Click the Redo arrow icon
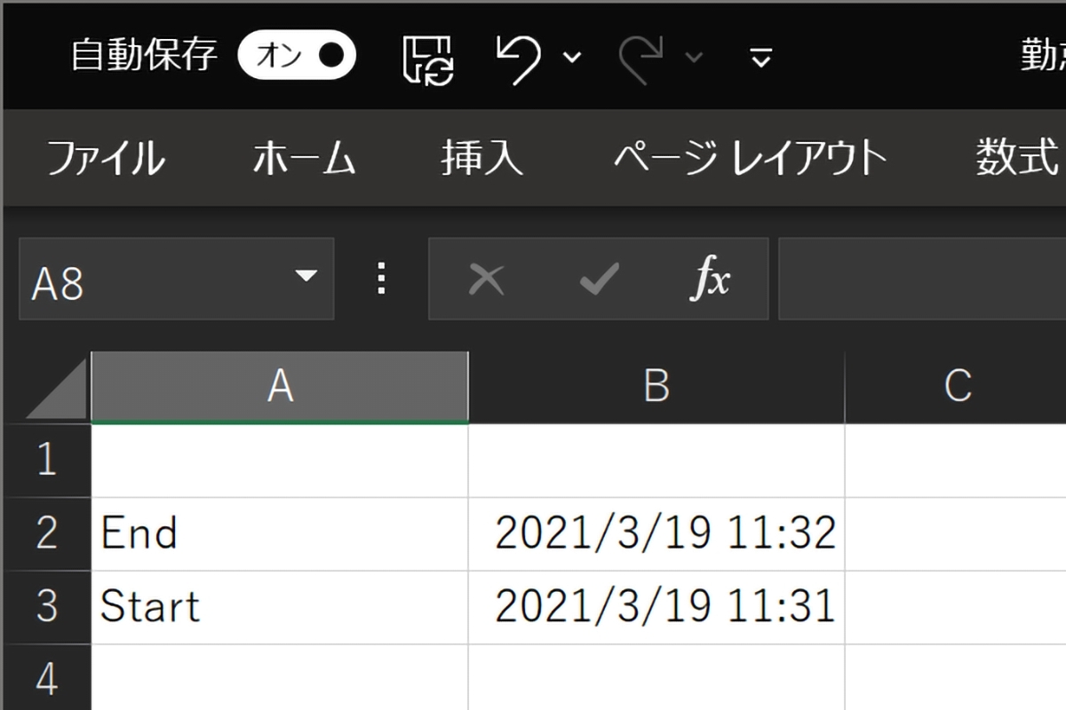This screenshot has width=1066, height=710. click(641, 58)
